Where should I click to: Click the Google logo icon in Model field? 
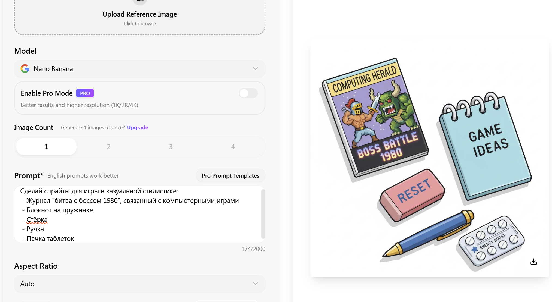(x=25, y=69)
